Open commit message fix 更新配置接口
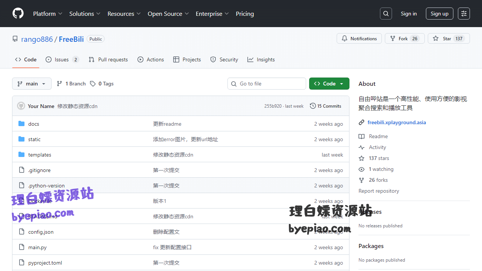The height and width of the screenshot is (271, 482). tap(172, 247)
